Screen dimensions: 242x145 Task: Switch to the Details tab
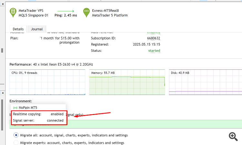(18, 29)
